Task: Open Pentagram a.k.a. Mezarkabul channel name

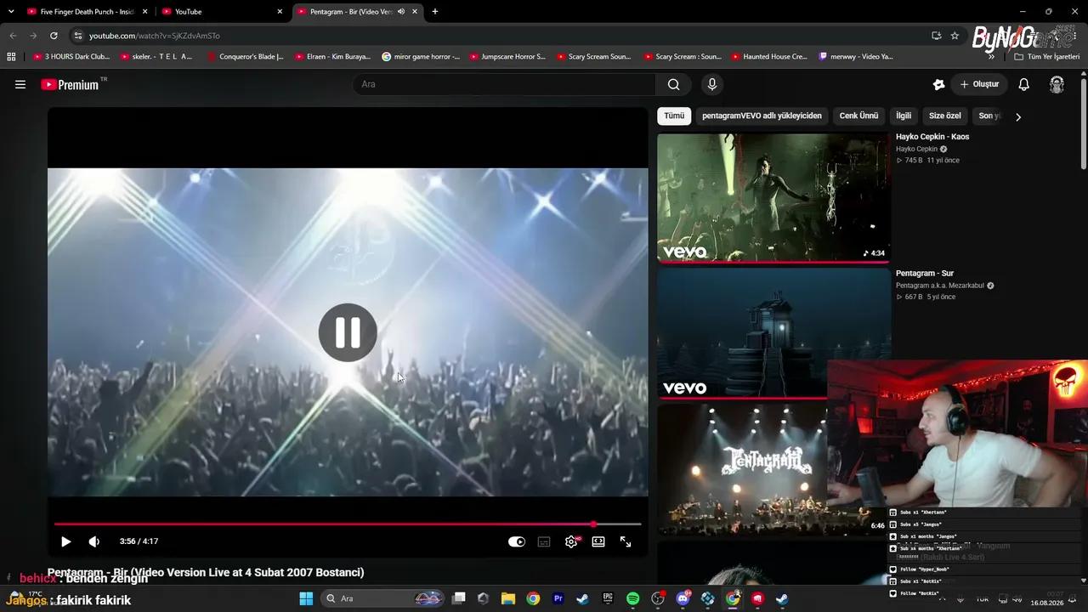Action: pyautogui.click(x=939, y=286)
